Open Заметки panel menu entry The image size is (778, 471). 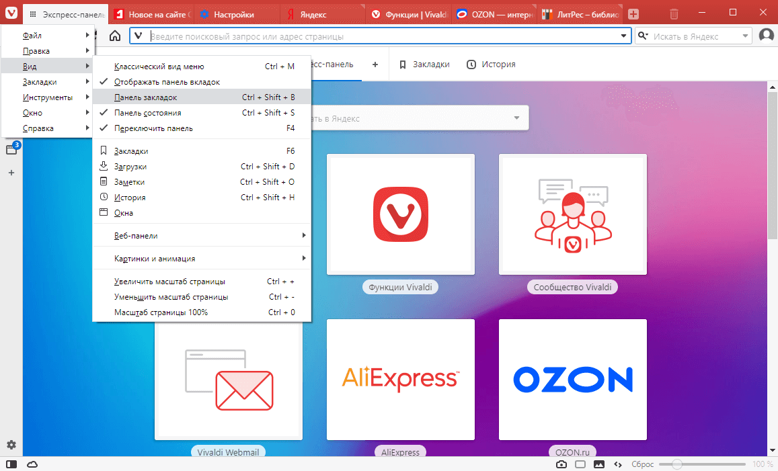pyautogui.click(x=202, y=182)
